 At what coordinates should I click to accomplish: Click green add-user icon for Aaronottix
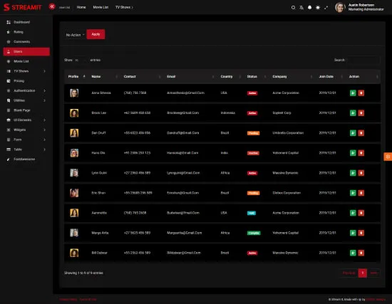click(x=353, y=213)
